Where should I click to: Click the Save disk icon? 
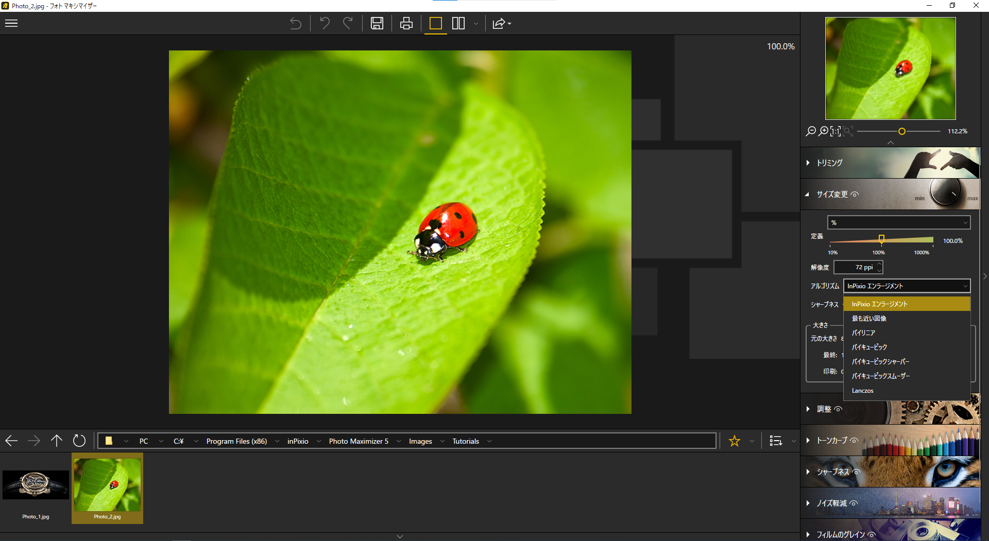377,24
